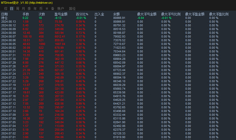Viewport: 236px width, 140px height.
Task: Open the 币 currency tab
Action: 41,9
